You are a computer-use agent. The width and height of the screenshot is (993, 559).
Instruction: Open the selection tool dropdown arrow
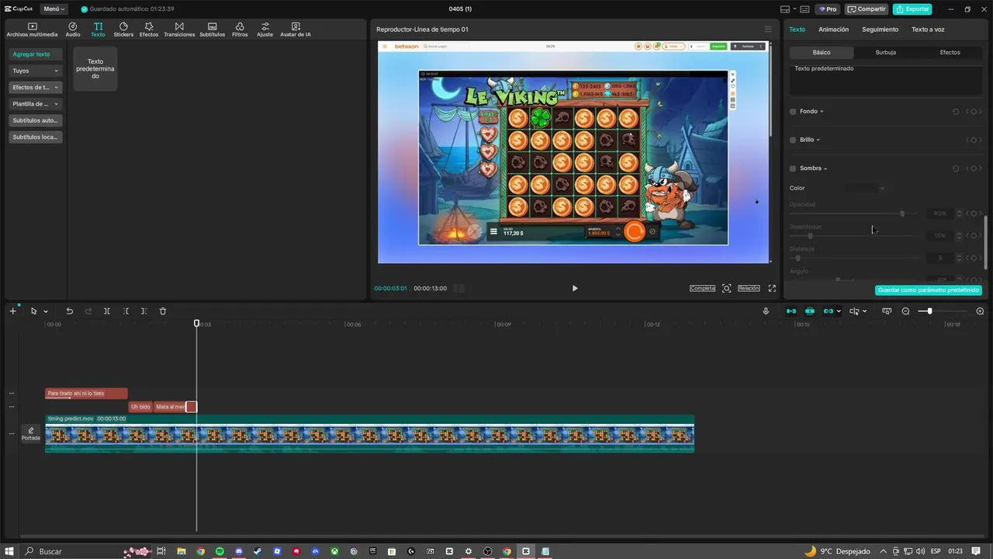tap(46, 311)
